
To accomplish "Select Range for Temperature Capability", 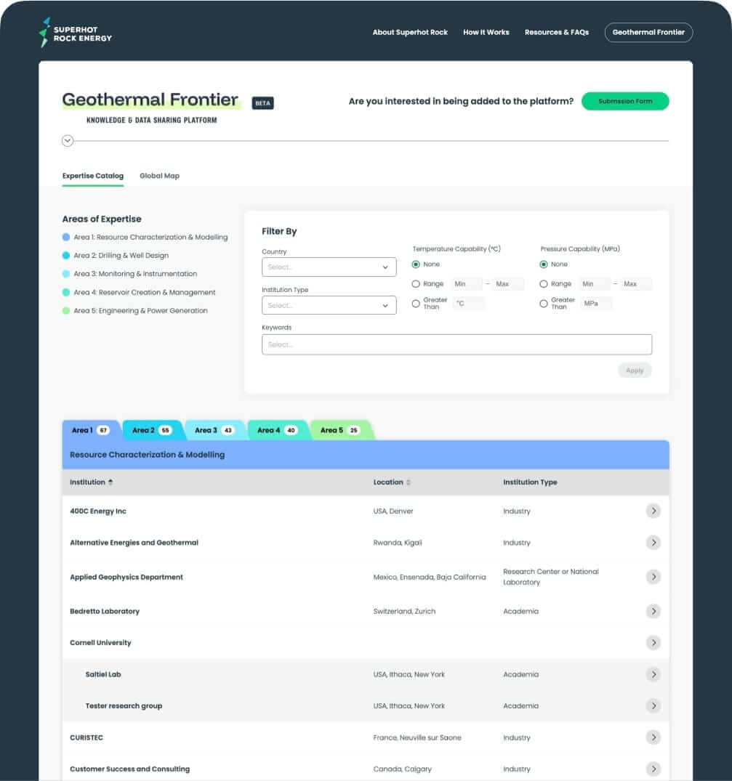I will click(416, 284).
